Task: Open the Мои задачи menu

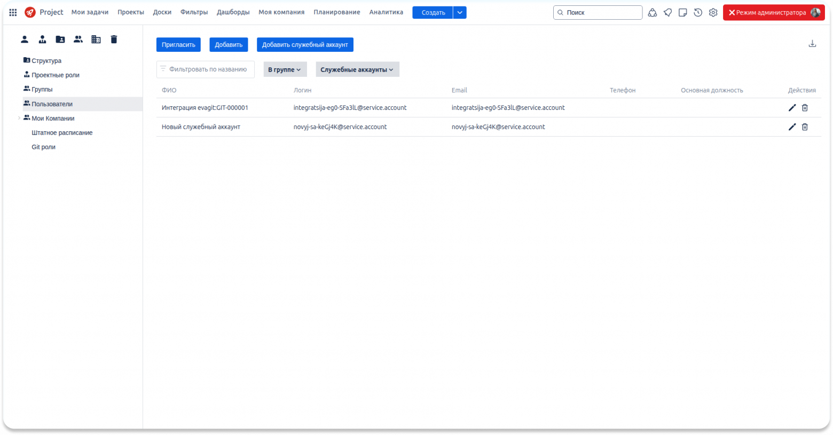Action: [90, 12]
